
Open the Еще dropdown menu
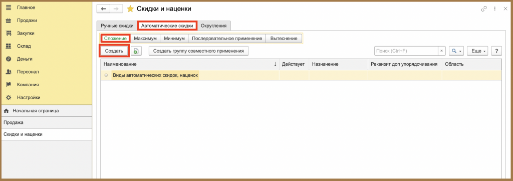pos(477,51)
